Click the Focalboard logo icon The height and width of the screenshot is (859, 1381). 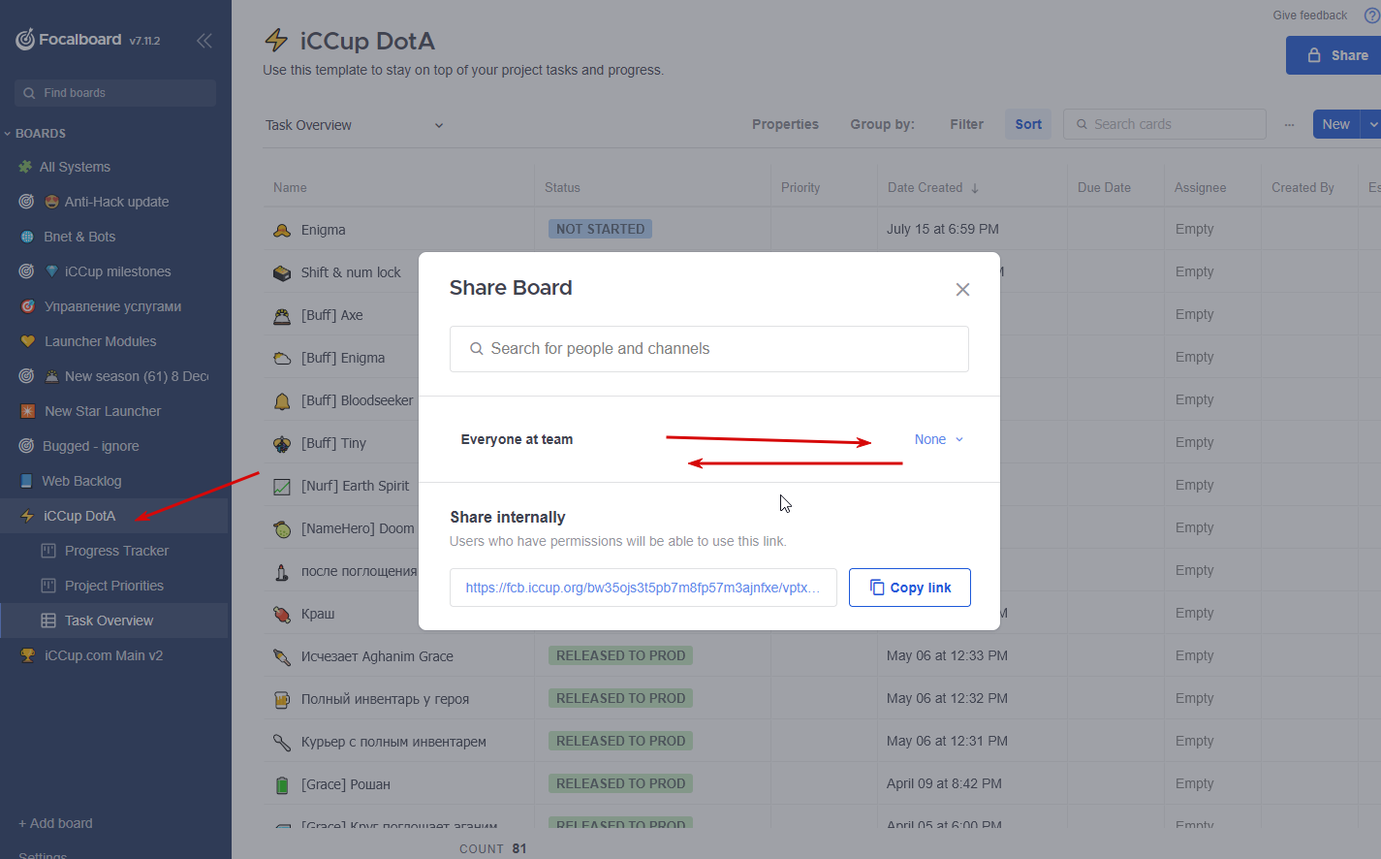click(25, 40)
